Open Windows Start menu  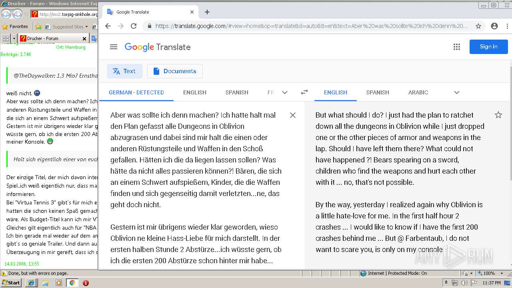(x=11, y=282)
